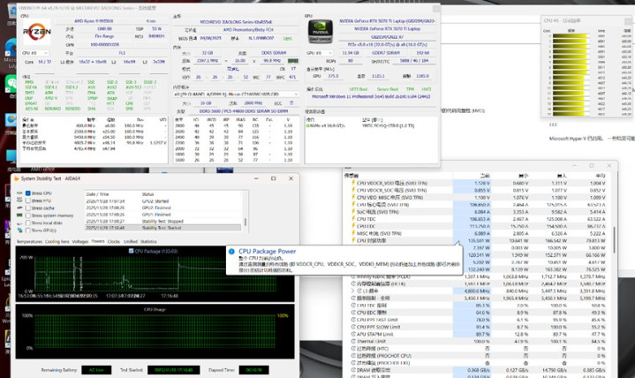This screenshot has width=635, height=378.
Task: Switch to the Temperatures tab
Action: (x=28, y=240)
